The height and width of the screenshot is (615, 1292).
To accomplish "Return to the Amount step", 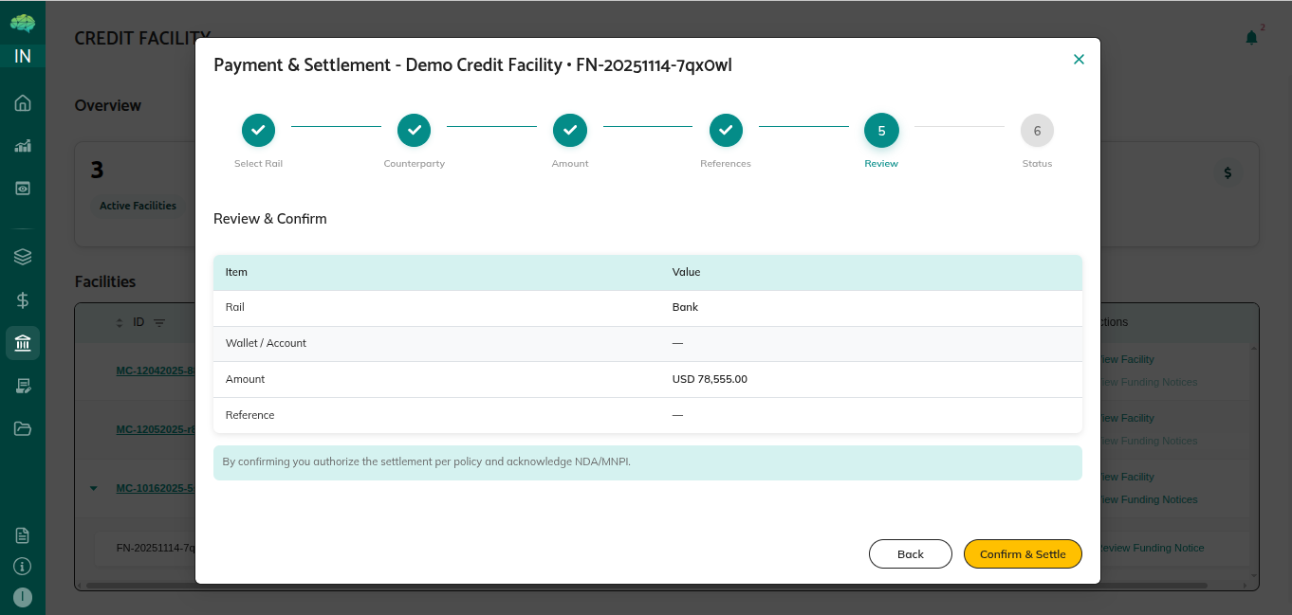I will point(570,131).
